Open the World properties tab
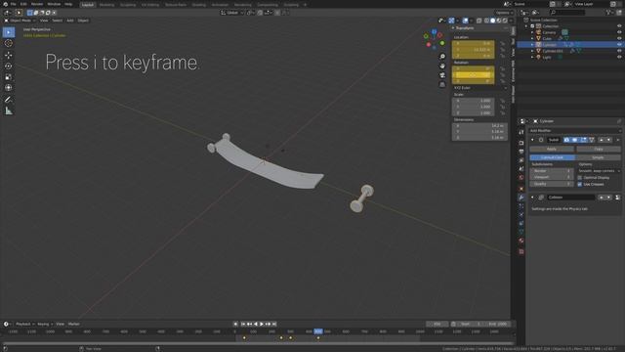625x352 pixels. 521,178
